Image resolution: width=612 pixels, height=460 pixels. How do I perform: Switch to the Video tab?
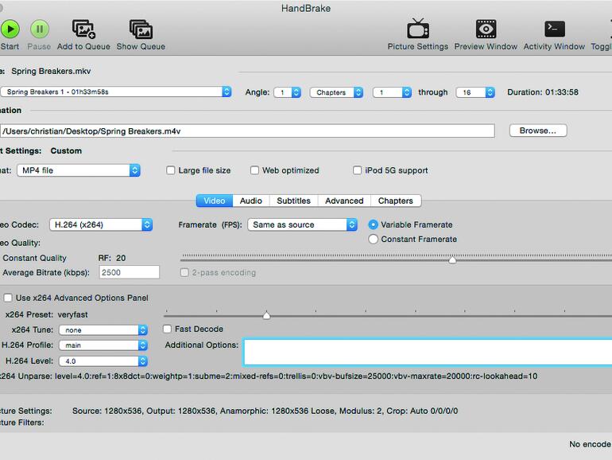click(215, 201)
